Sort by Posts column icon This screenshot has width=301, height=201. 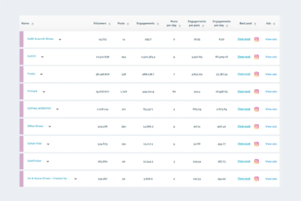coord(128,24)
